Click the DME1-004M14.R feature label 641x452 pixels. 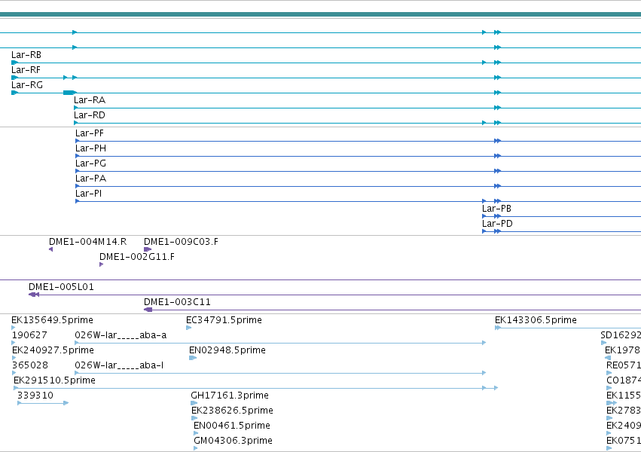coord(88,242)
